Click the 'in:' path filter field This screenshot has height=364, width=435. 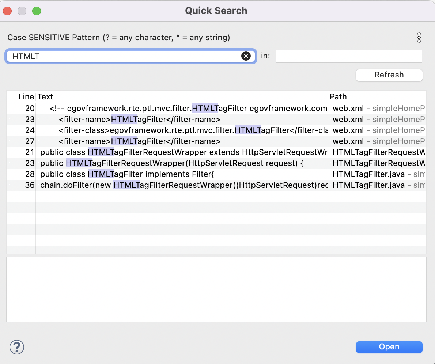click(x=349, y=56)
